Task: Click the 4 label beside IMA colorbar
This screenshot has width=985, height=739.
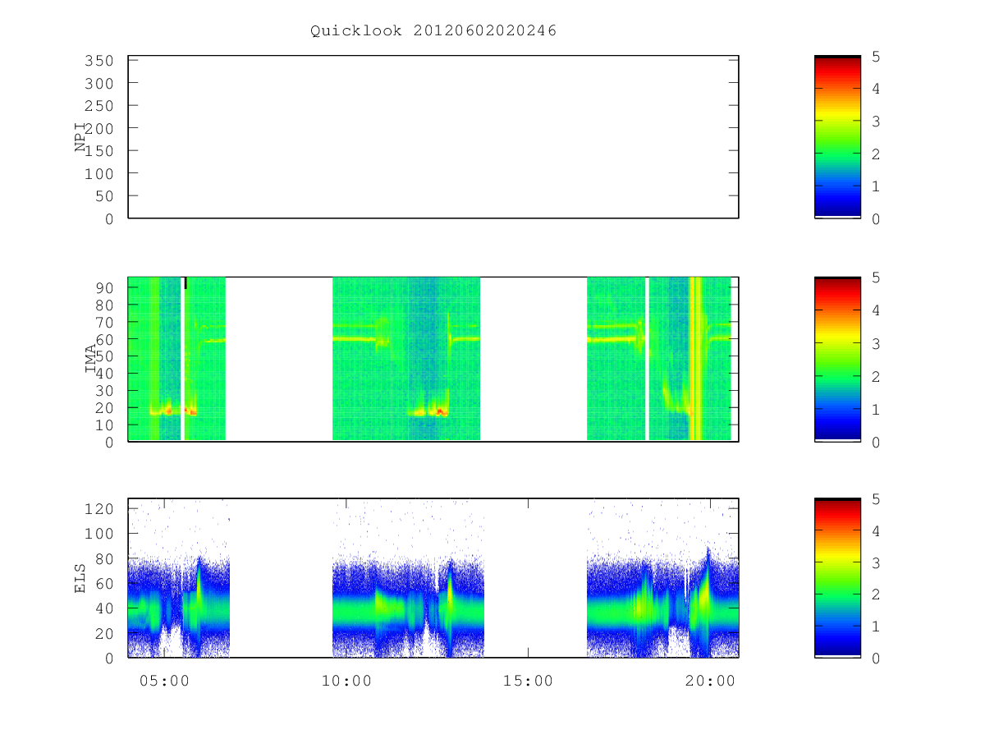Action: pyautogui.click(x=876, y=310)
